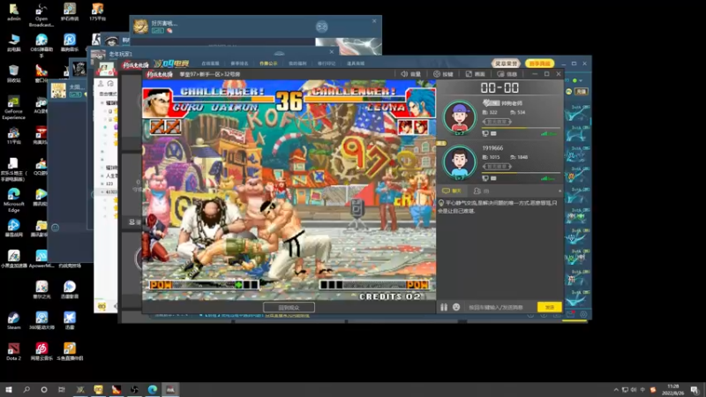
Task: Open the 道具商城 tab in main window
Action: coord(356,64)
